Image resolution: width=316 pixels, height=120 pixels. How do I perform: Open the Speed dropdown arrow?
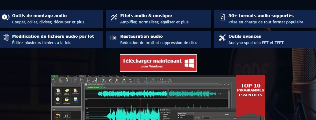[x=106, y=80]
